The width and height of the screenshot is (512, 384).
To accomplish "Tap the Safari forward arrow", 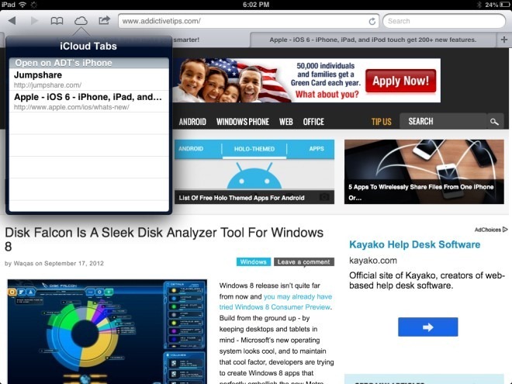I will [34, 21].
